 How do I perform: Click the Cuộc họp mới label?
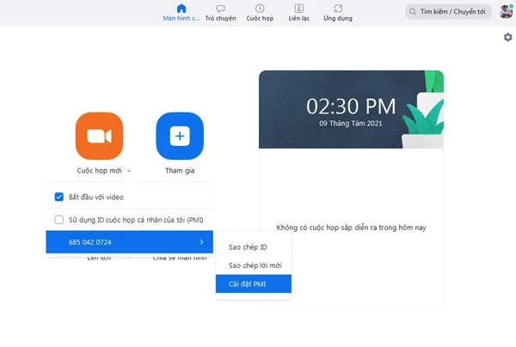(x=100, y=171)
